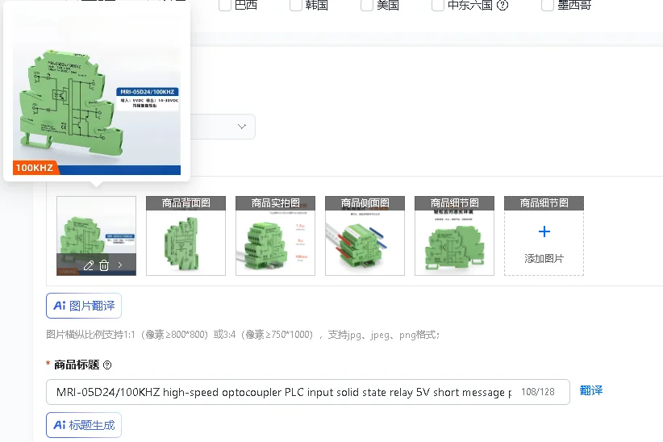Screen dimensions: 663x442
Task: Select the filled 商品细节图 thumbnail
Action: [x=455, y=236]
